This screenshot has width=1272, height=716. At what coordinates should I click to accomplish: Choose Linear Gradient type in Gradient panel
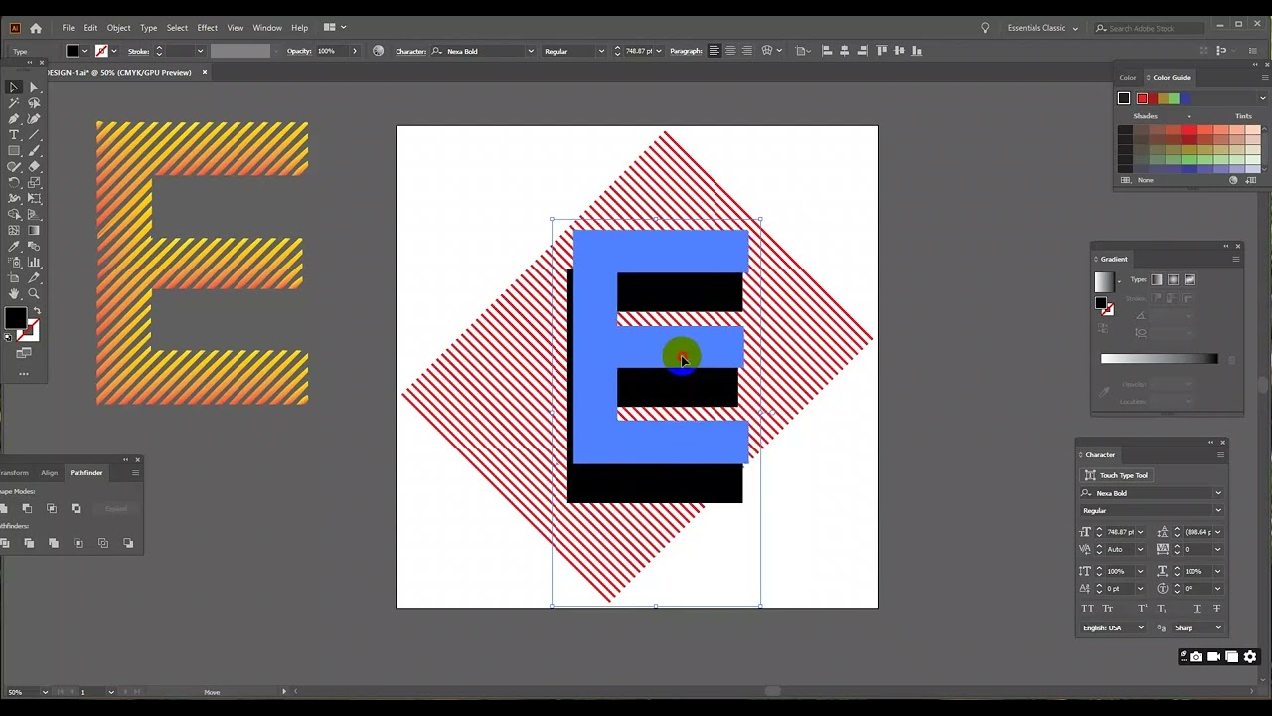click(1157, 279)
